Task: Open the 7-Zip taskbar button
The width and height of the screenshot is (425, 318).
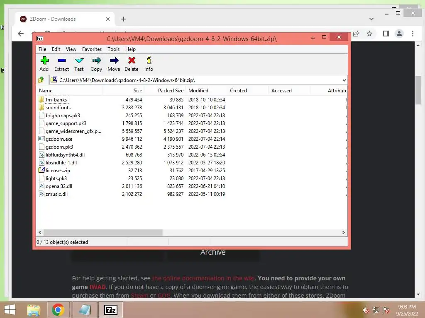Action: 111,310
